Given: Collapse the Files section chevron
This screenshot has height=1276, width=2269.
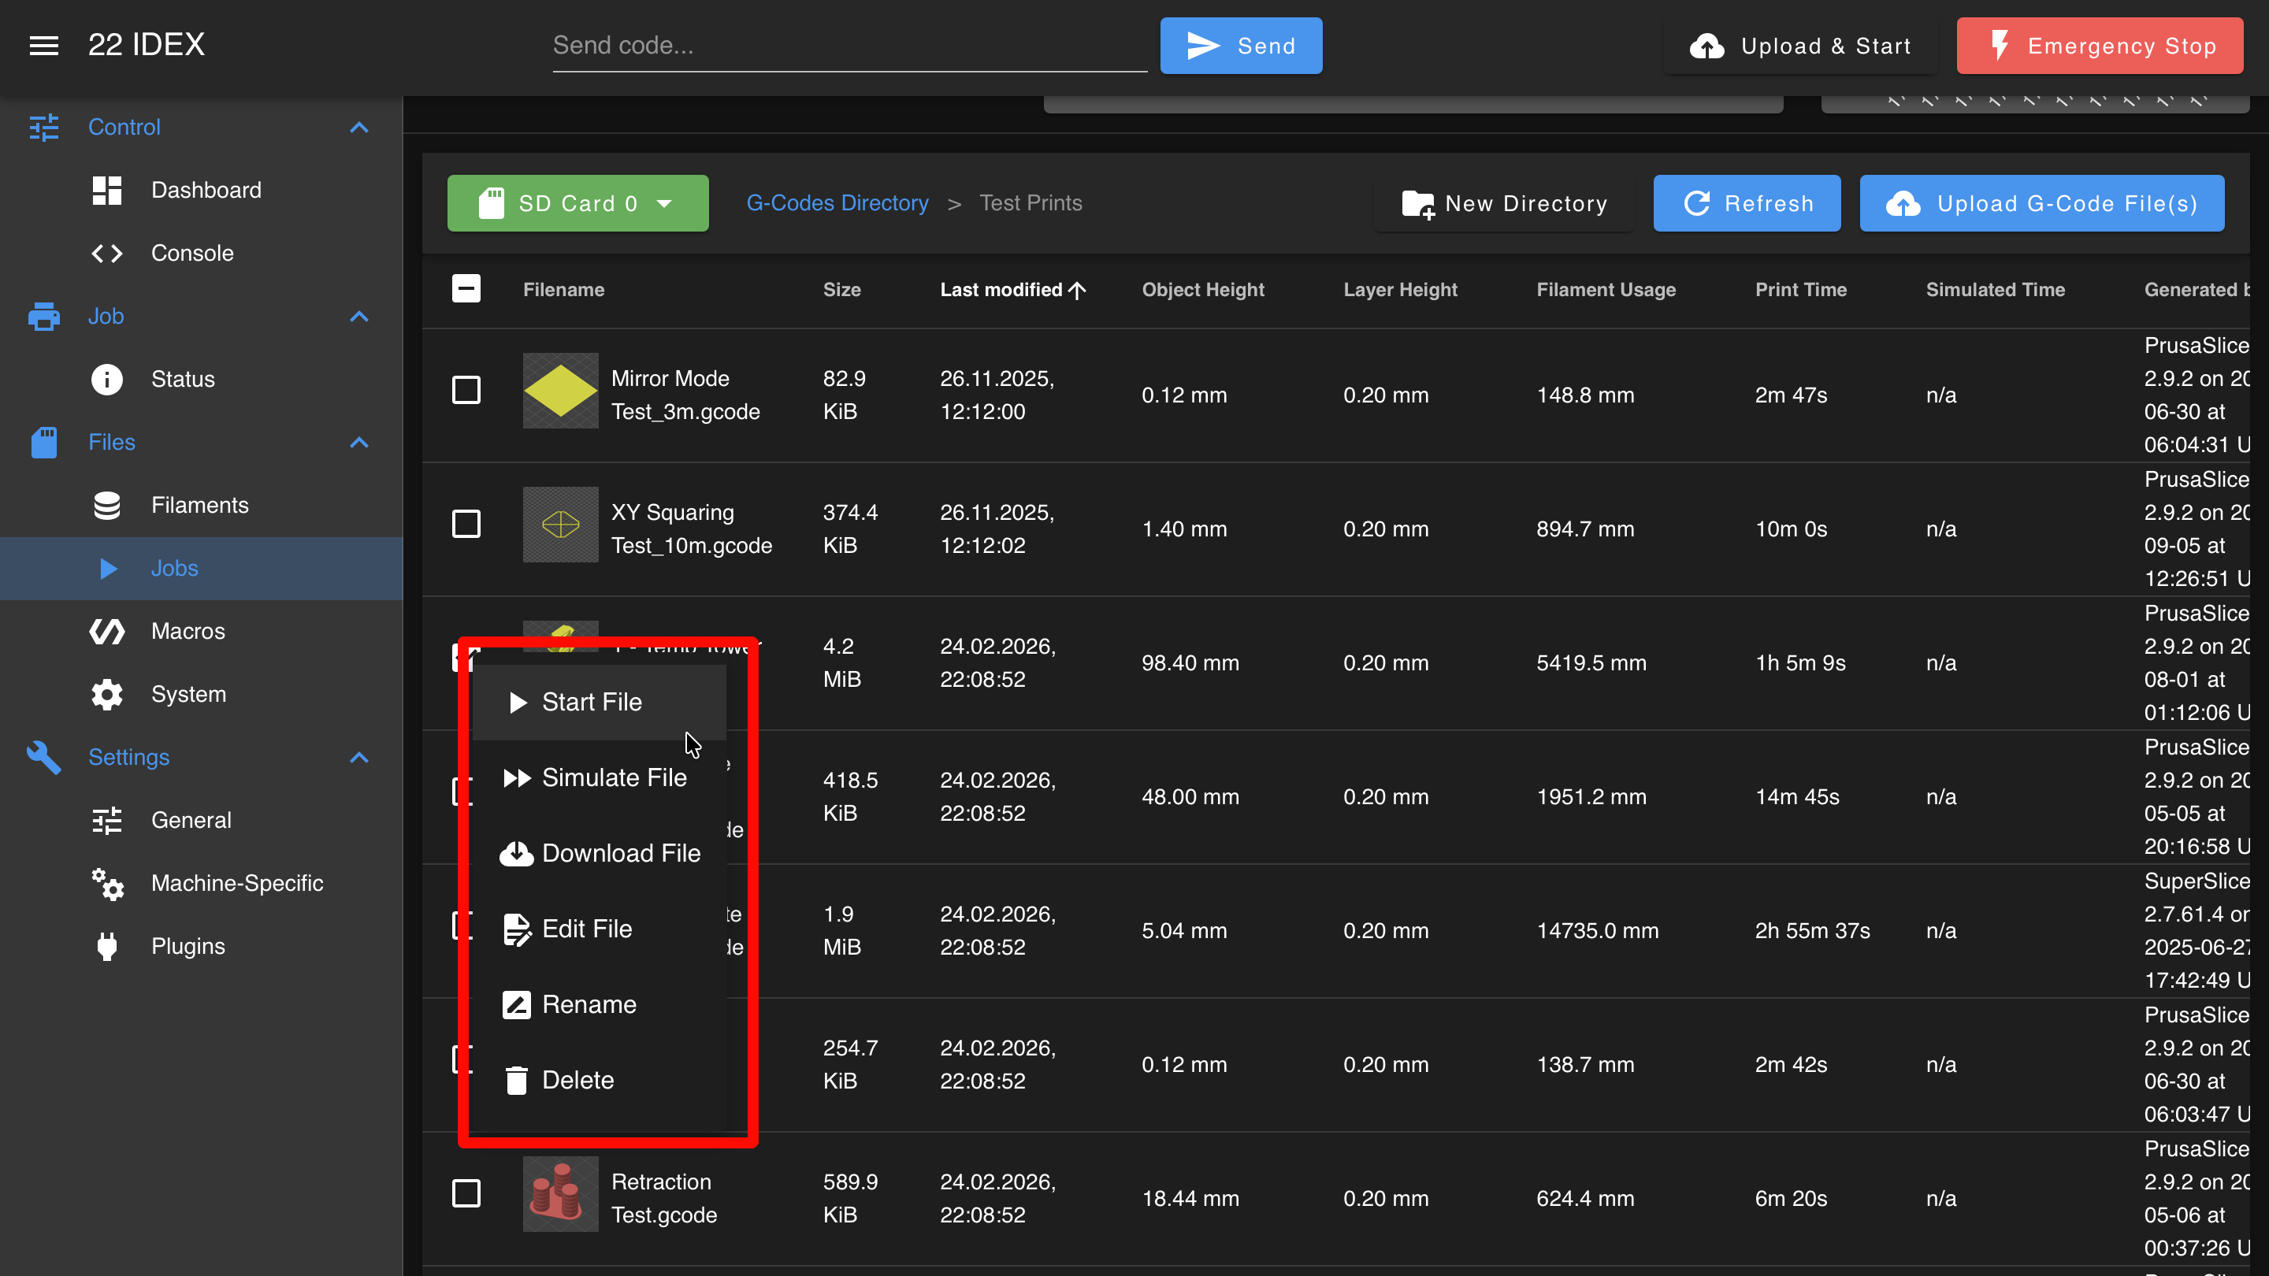Looking at the screenshot, I should [x=358, y=442].
